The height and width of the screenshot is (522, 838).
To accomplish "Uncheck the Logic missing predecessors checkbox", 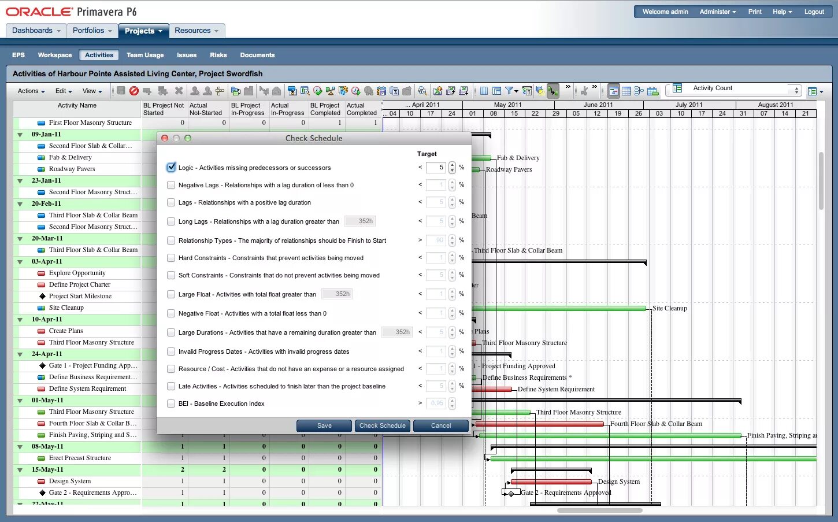I will tap(171, 168).
